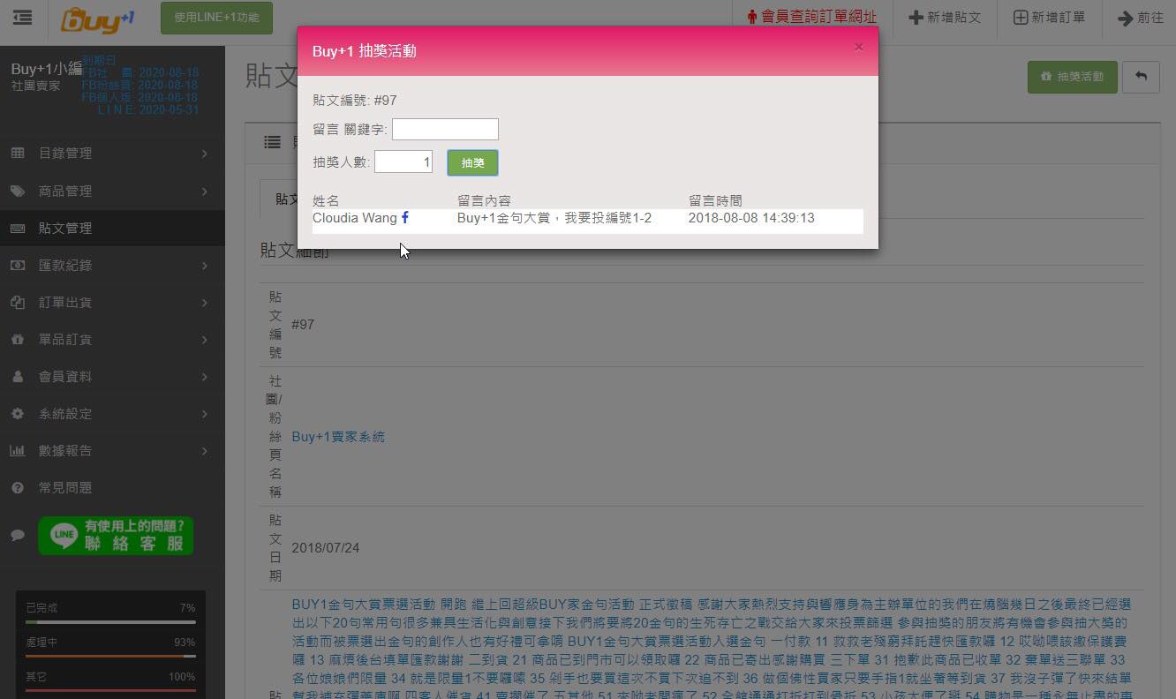Expand the 系統設定 chevron arrow

[205, 413]
